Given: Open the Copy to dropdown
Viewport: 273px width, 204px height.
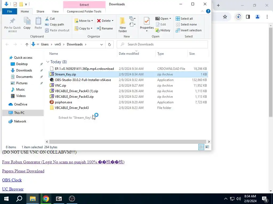Looking at the screenshot, I should [x=83, y=28].
